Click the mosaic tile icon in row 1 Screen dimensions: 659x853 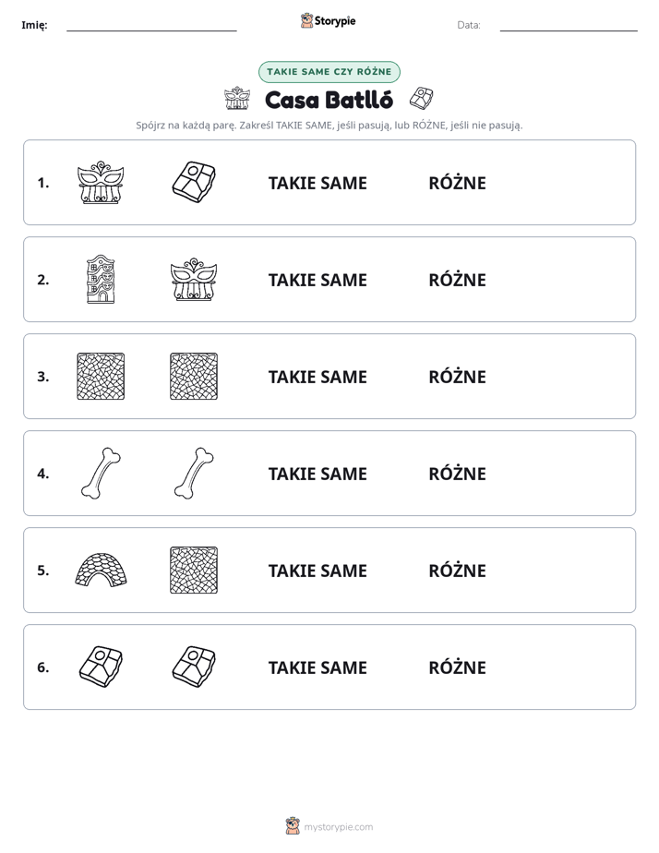coord(194,182)
